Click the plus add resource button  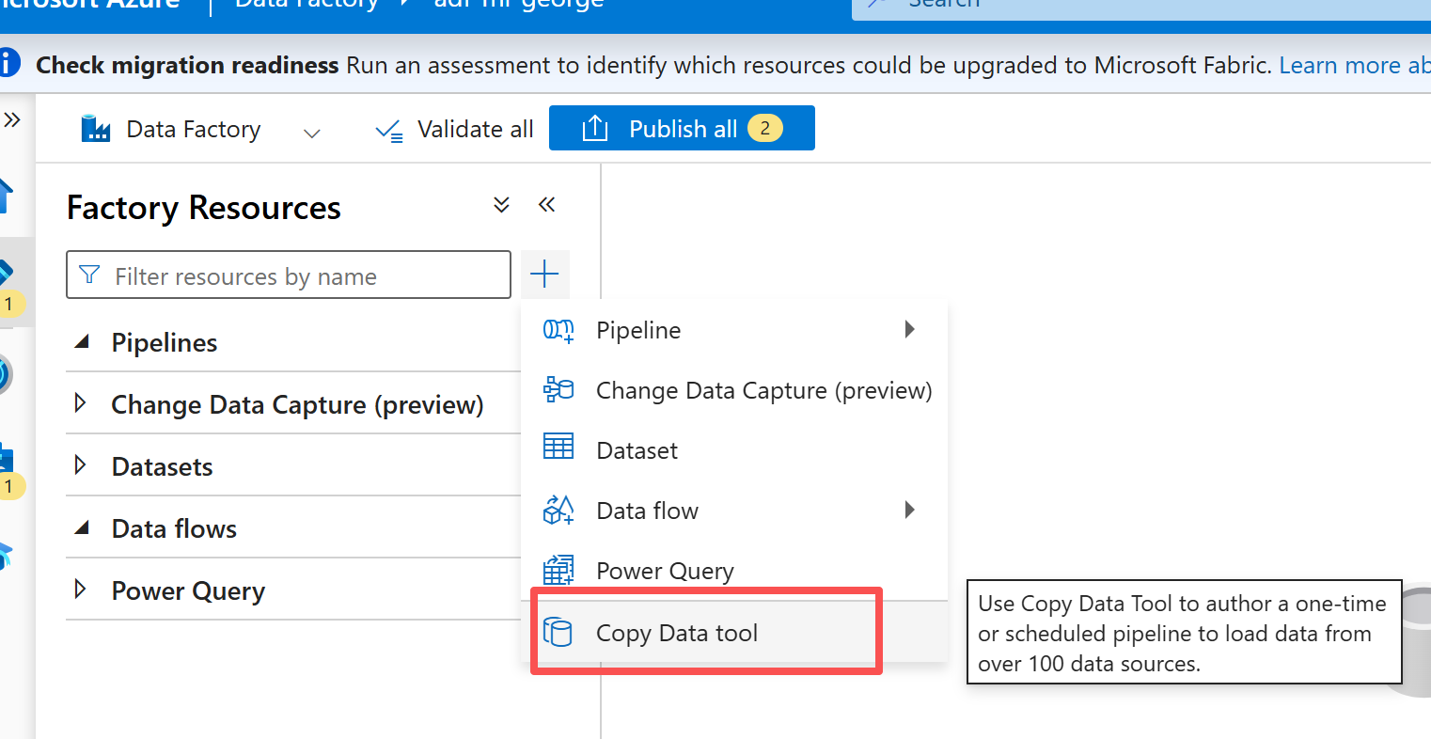(544, 275)
